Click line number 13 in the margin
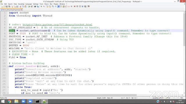The image size is (186, 104). click(4, 49)
